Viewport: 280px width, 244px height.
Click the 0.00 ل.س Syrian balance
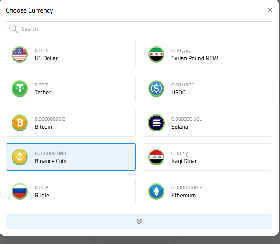182,51
